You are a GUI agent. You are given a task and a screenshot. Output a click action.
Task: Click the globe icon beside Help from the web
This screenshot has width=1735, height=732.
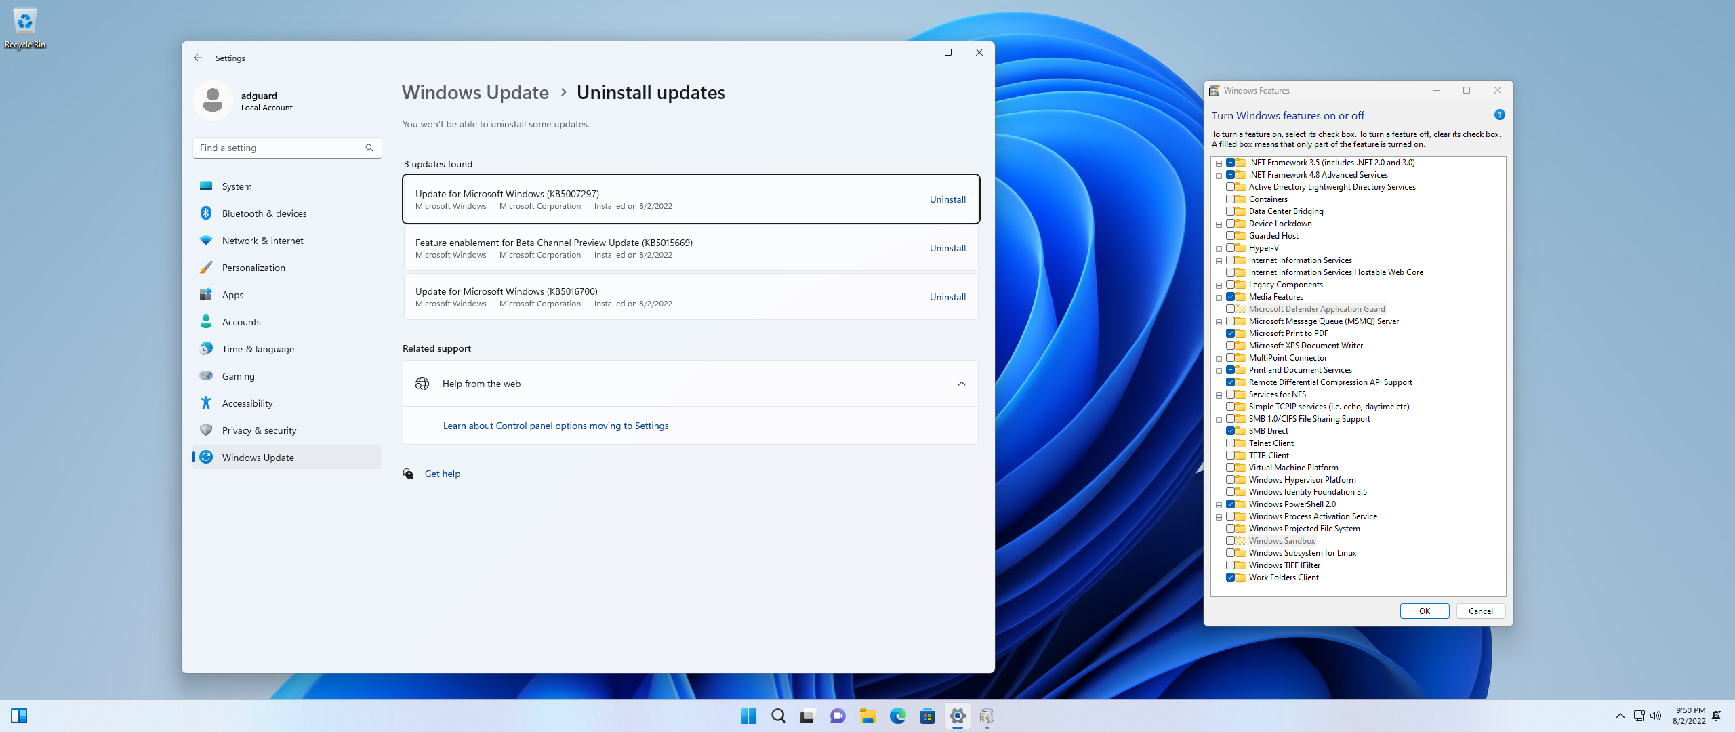coord(422,384)
